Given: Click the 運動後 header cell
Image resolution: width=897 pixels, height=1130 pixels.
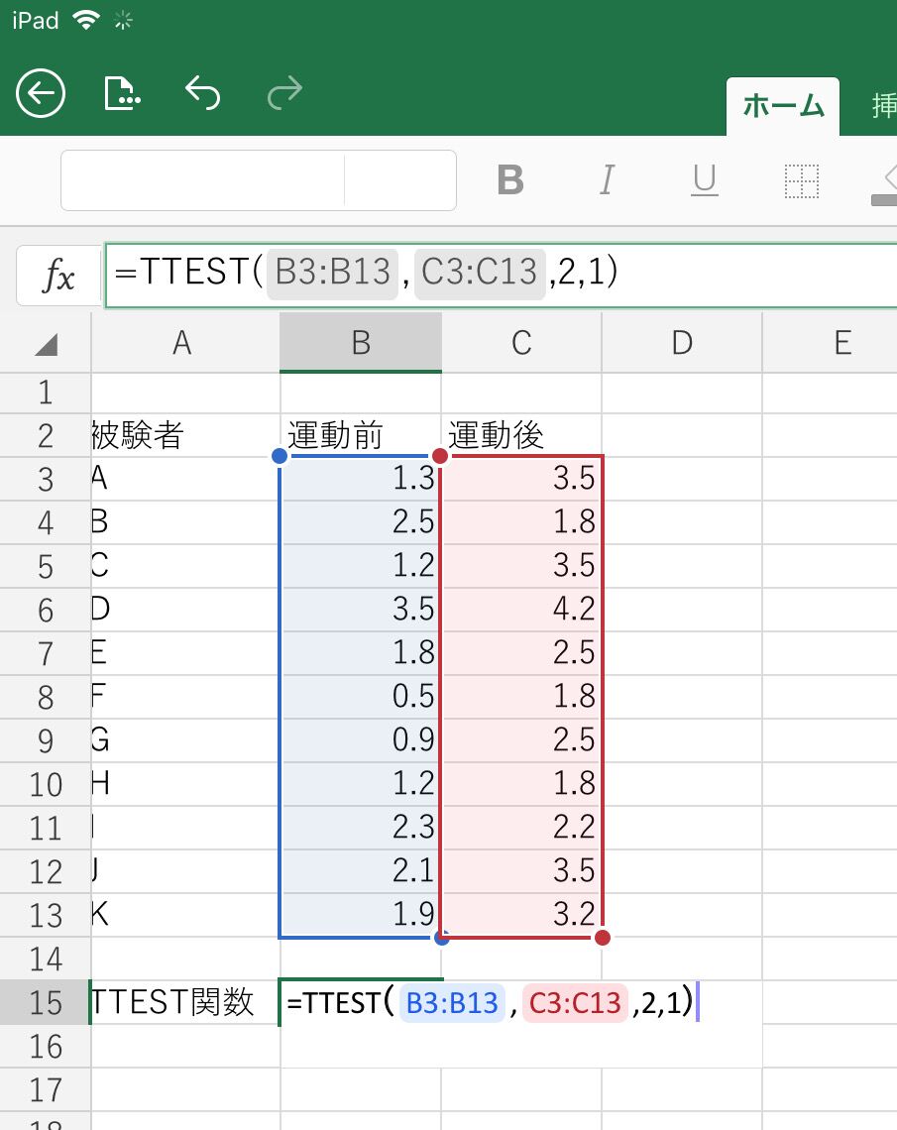Looking at the screenshot, I should [521, 435].
